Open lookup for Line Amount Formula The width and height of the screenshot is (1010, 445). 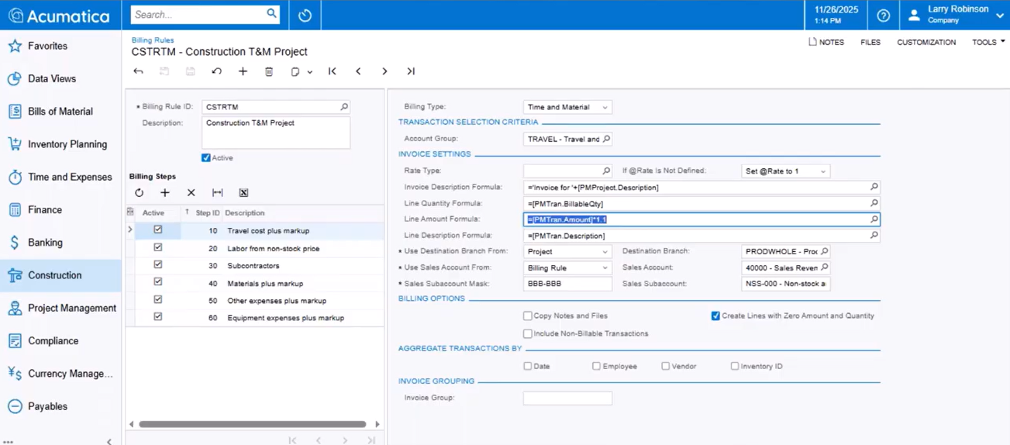point(874,219)
